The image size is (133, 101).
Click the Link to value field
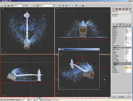[128, 41]
